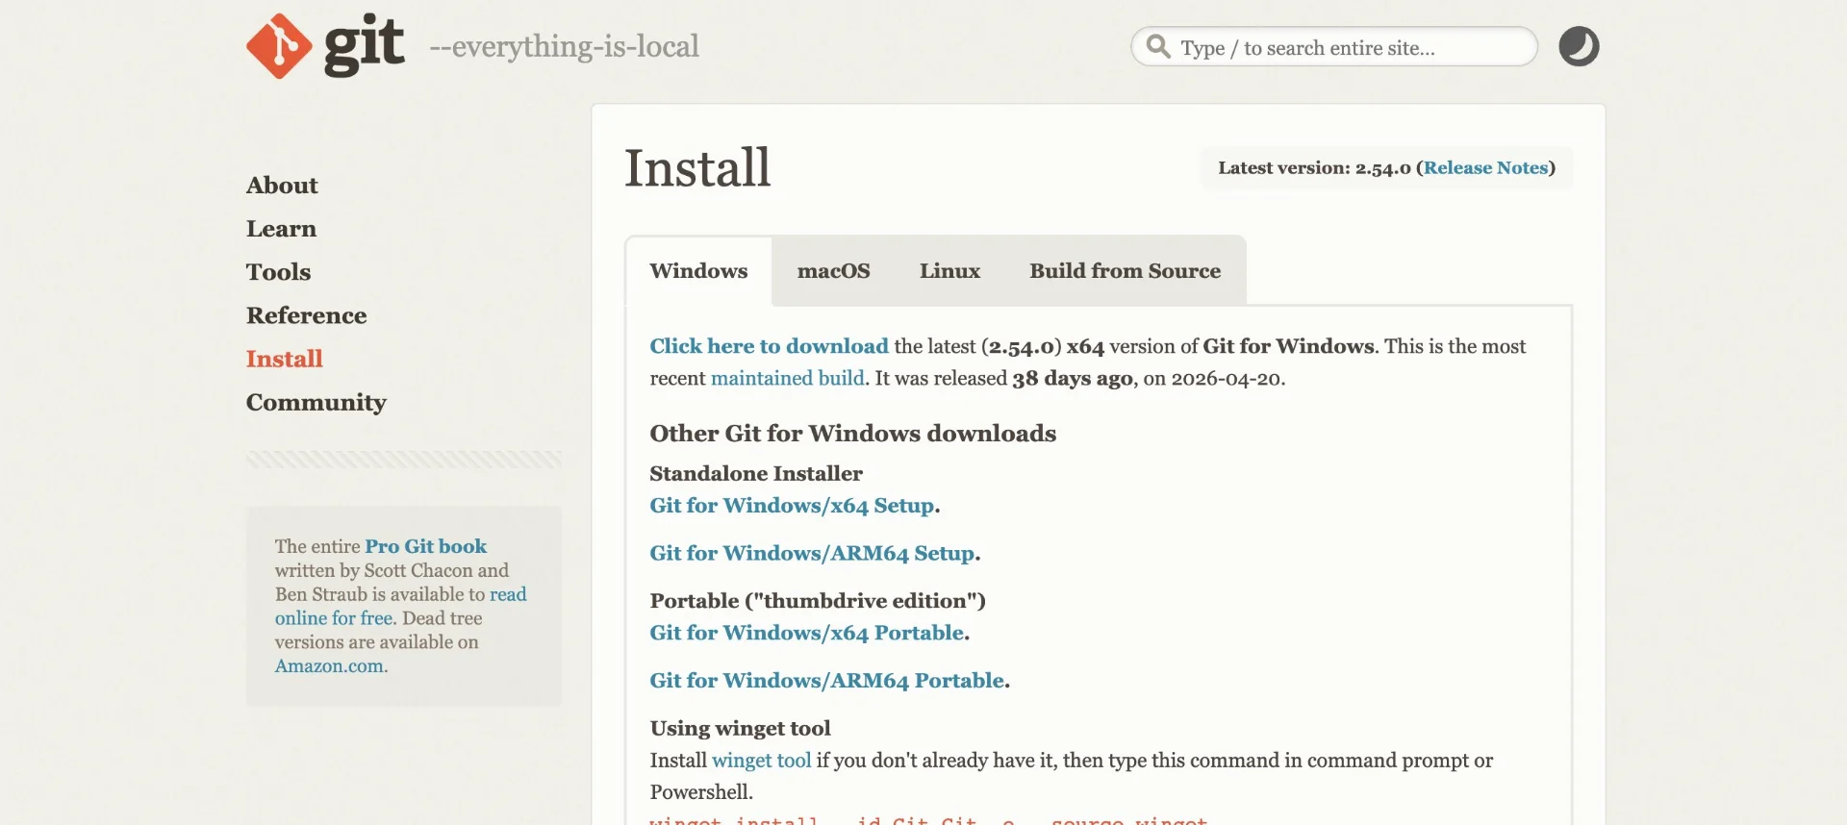The image size is (1847, 825).
Task: Download Git for Windows/ARM64 Setup
Action: click(812, 553)
